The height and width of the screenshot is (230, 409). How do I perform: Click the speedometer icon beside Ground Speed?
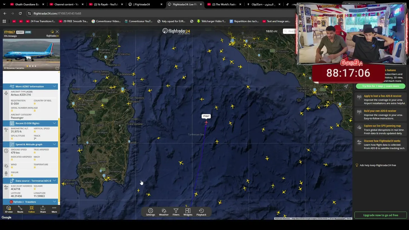[x=6, y=151]
